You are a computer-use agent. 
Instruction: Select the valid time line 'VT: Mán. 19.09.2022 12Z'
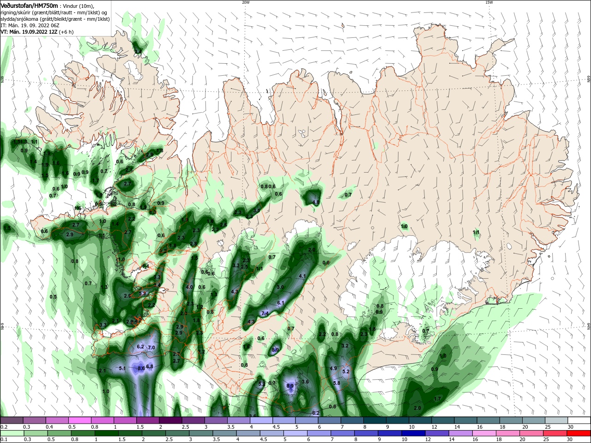point(29,32)
